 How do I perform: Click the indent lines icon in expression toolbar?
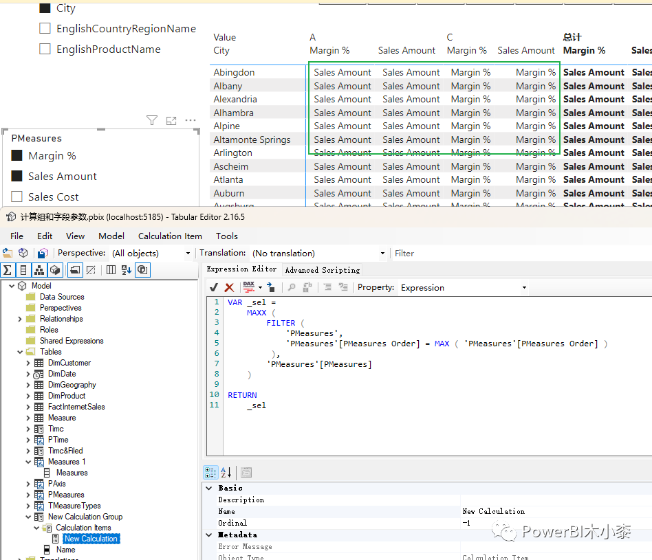point(327,287)
